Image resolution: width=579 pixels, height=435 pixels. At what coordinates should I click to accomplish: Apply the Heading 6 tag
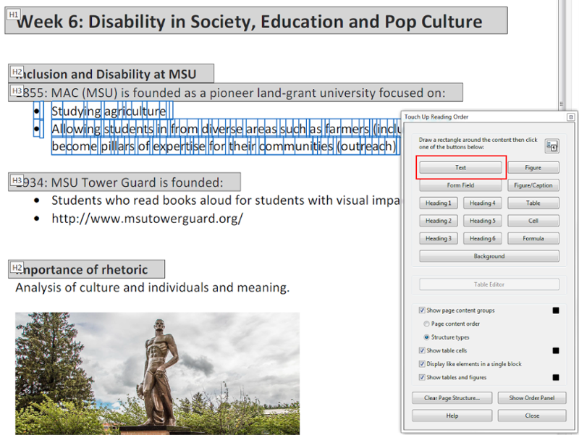pyautogui.click(x=483, y=238)
